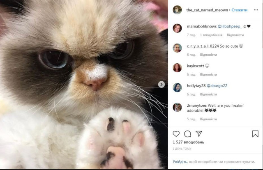Open the the_cat_named_meown username link
263x170 pixels.
(x=207, y=10)
